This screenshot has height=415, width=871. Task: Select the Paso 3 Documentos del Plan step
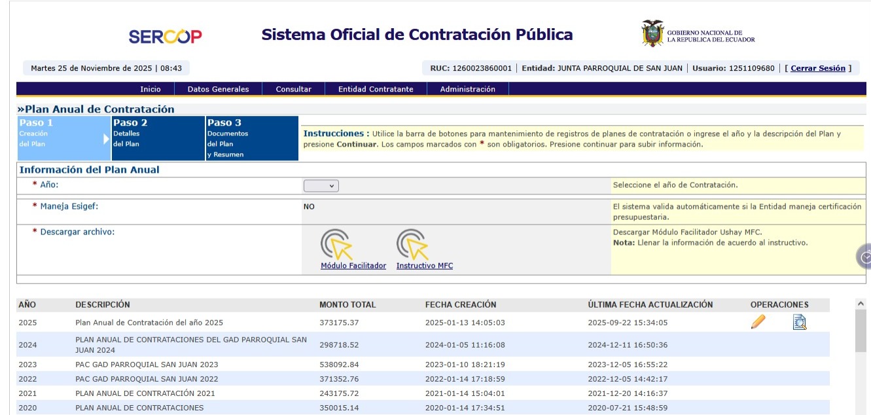[x=252, y=138]
